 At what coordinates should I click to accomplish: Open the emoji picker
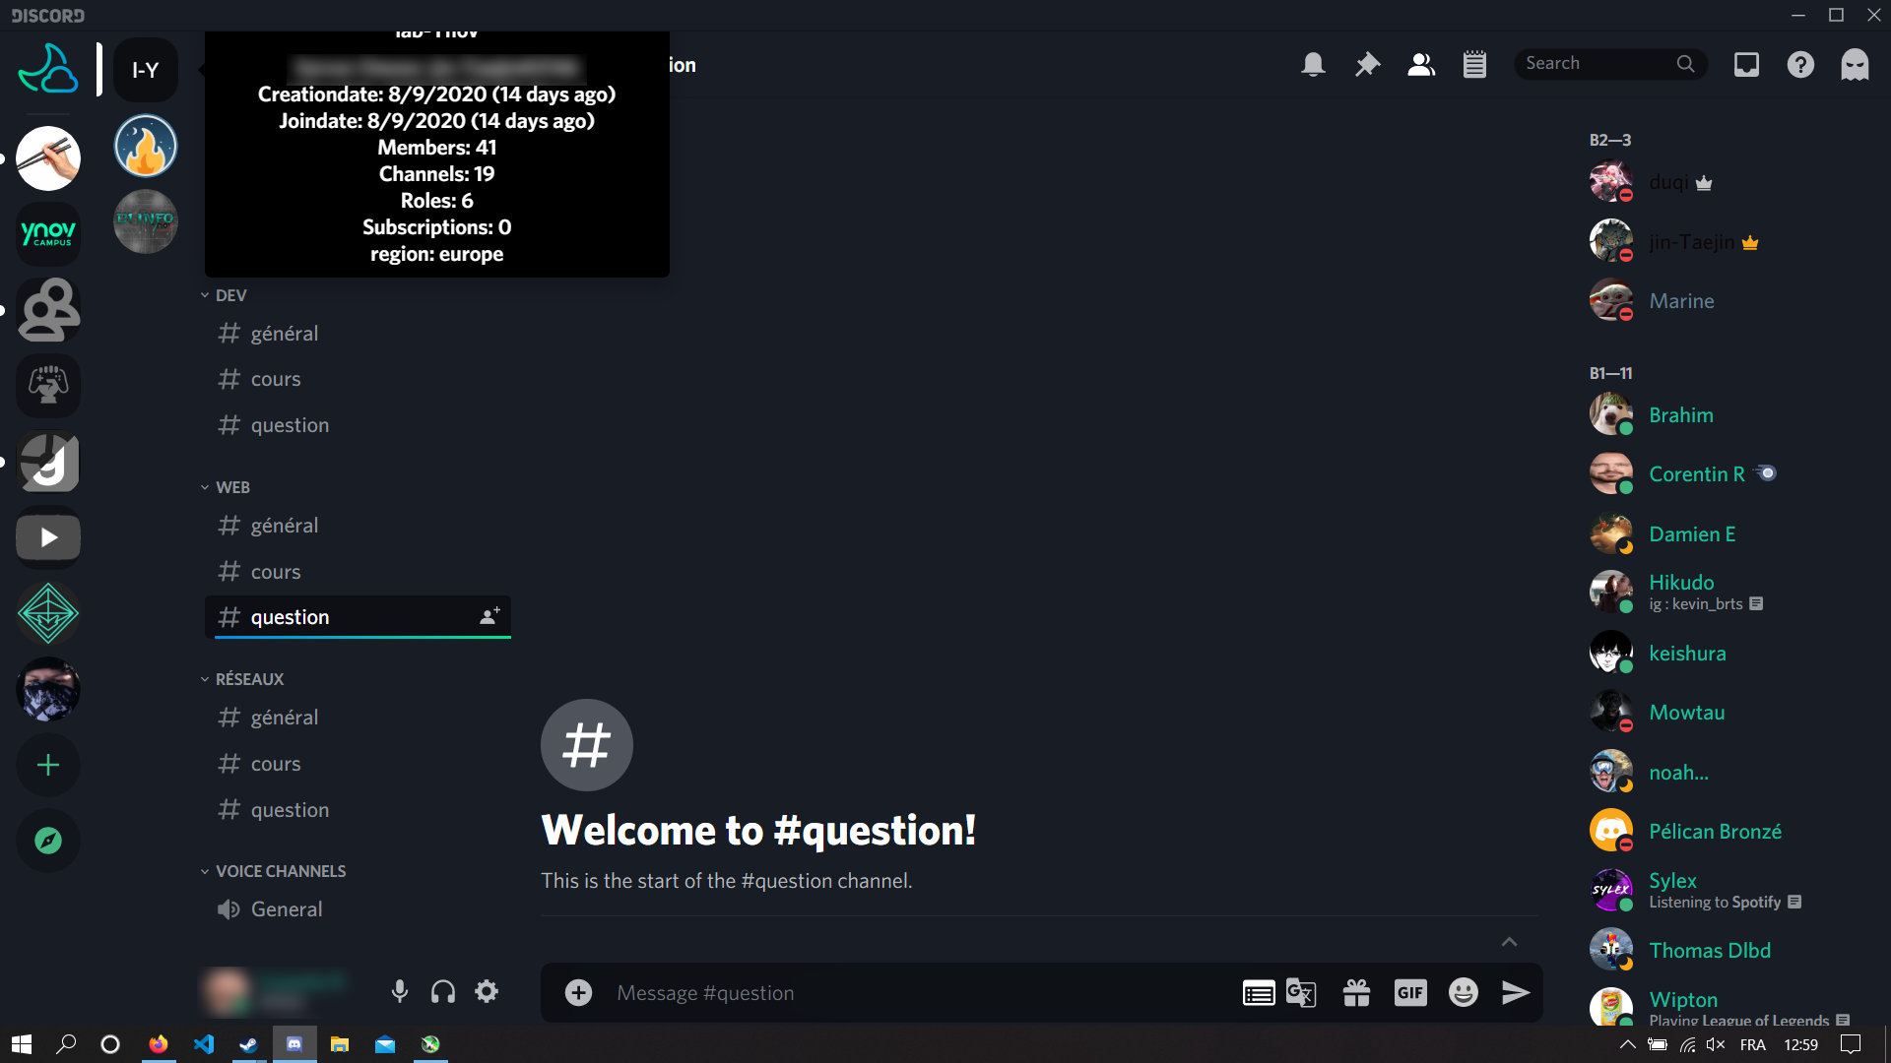point(1464,993)
